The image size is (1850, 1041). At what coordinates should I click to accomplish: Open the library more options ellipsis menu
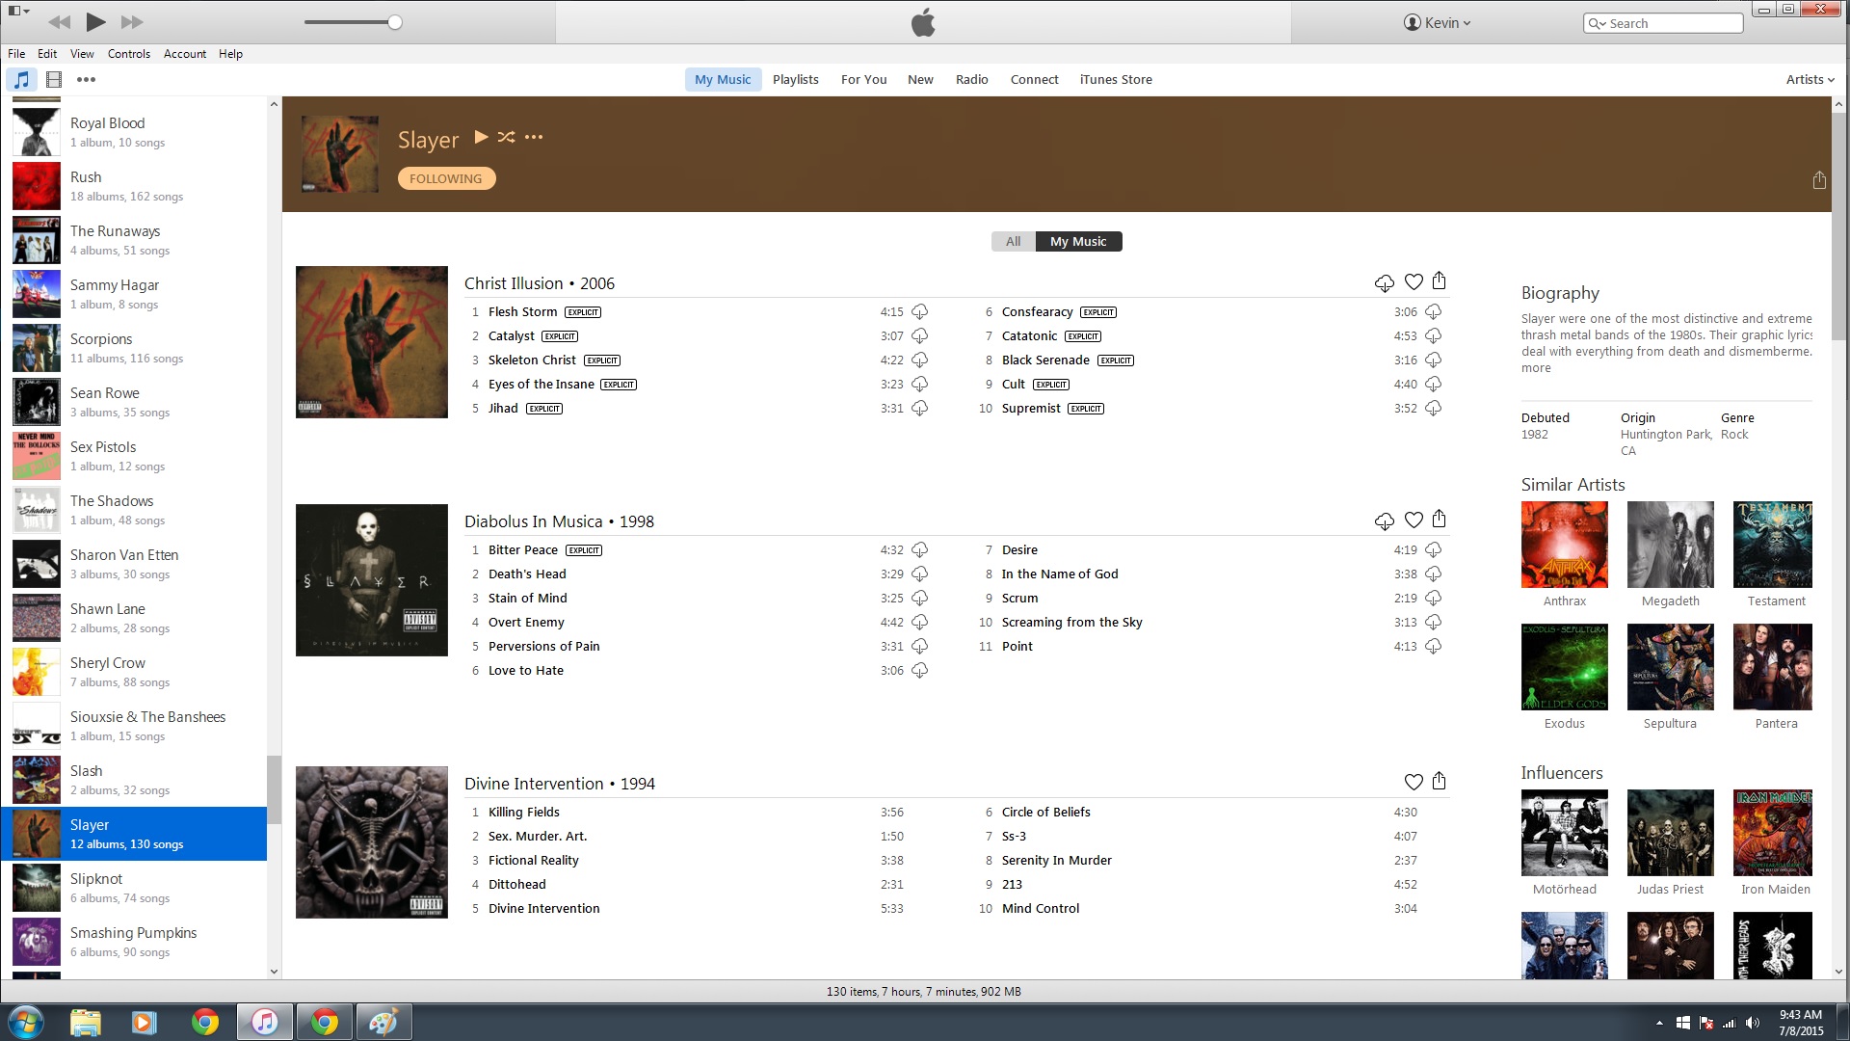[86, 80]
